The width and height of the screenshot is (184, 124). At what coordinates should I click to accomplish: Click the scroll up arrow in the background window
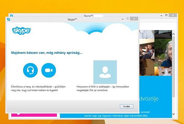(174, 34)
